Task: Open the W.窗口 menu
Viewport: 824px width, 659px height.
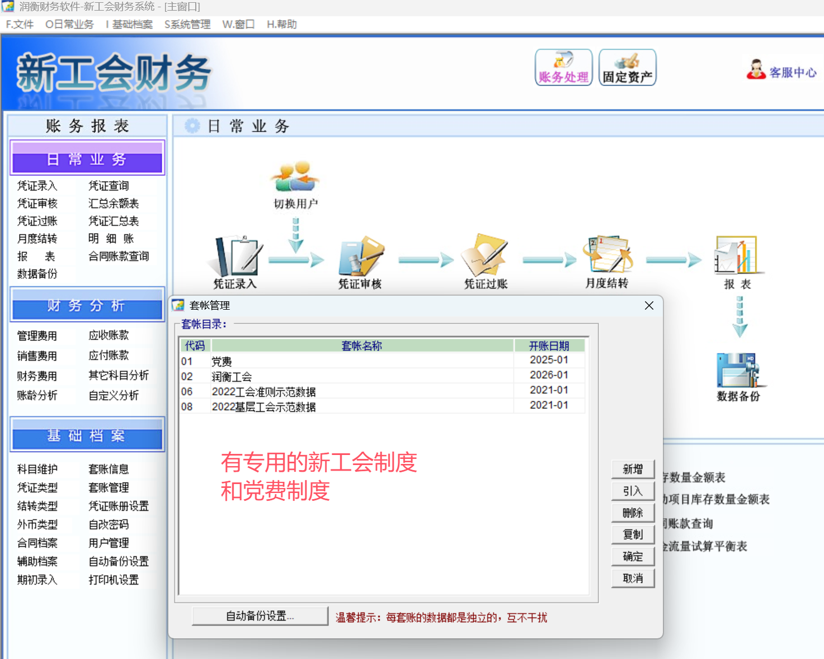Action: pos(238,25)
